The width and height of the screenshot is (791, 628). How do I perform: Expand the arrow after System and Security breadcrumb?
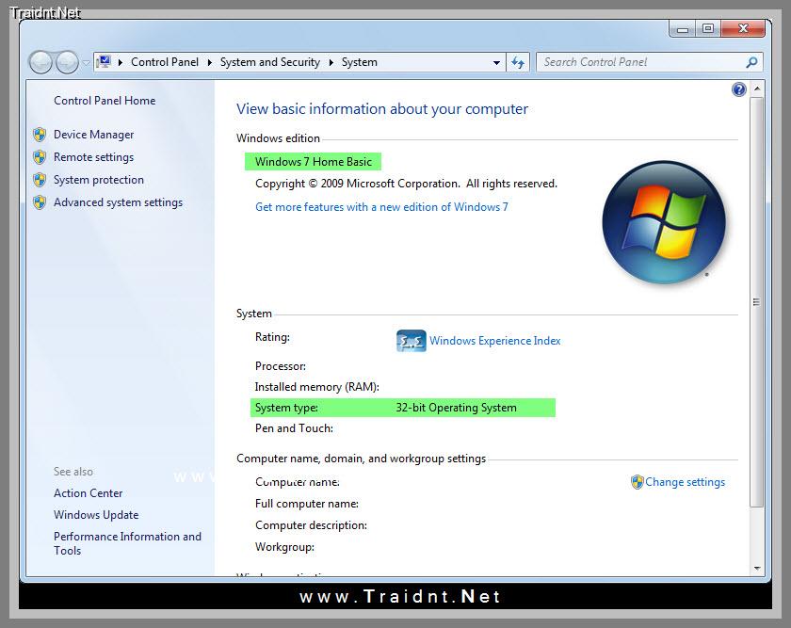point(331,63)
